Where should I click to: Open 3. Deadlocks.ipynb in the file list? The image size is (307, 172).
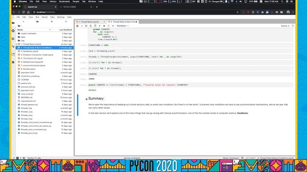click(x=45, y=51)
